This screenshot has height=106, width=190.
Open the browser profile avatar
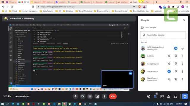click(x=183, y=6)
